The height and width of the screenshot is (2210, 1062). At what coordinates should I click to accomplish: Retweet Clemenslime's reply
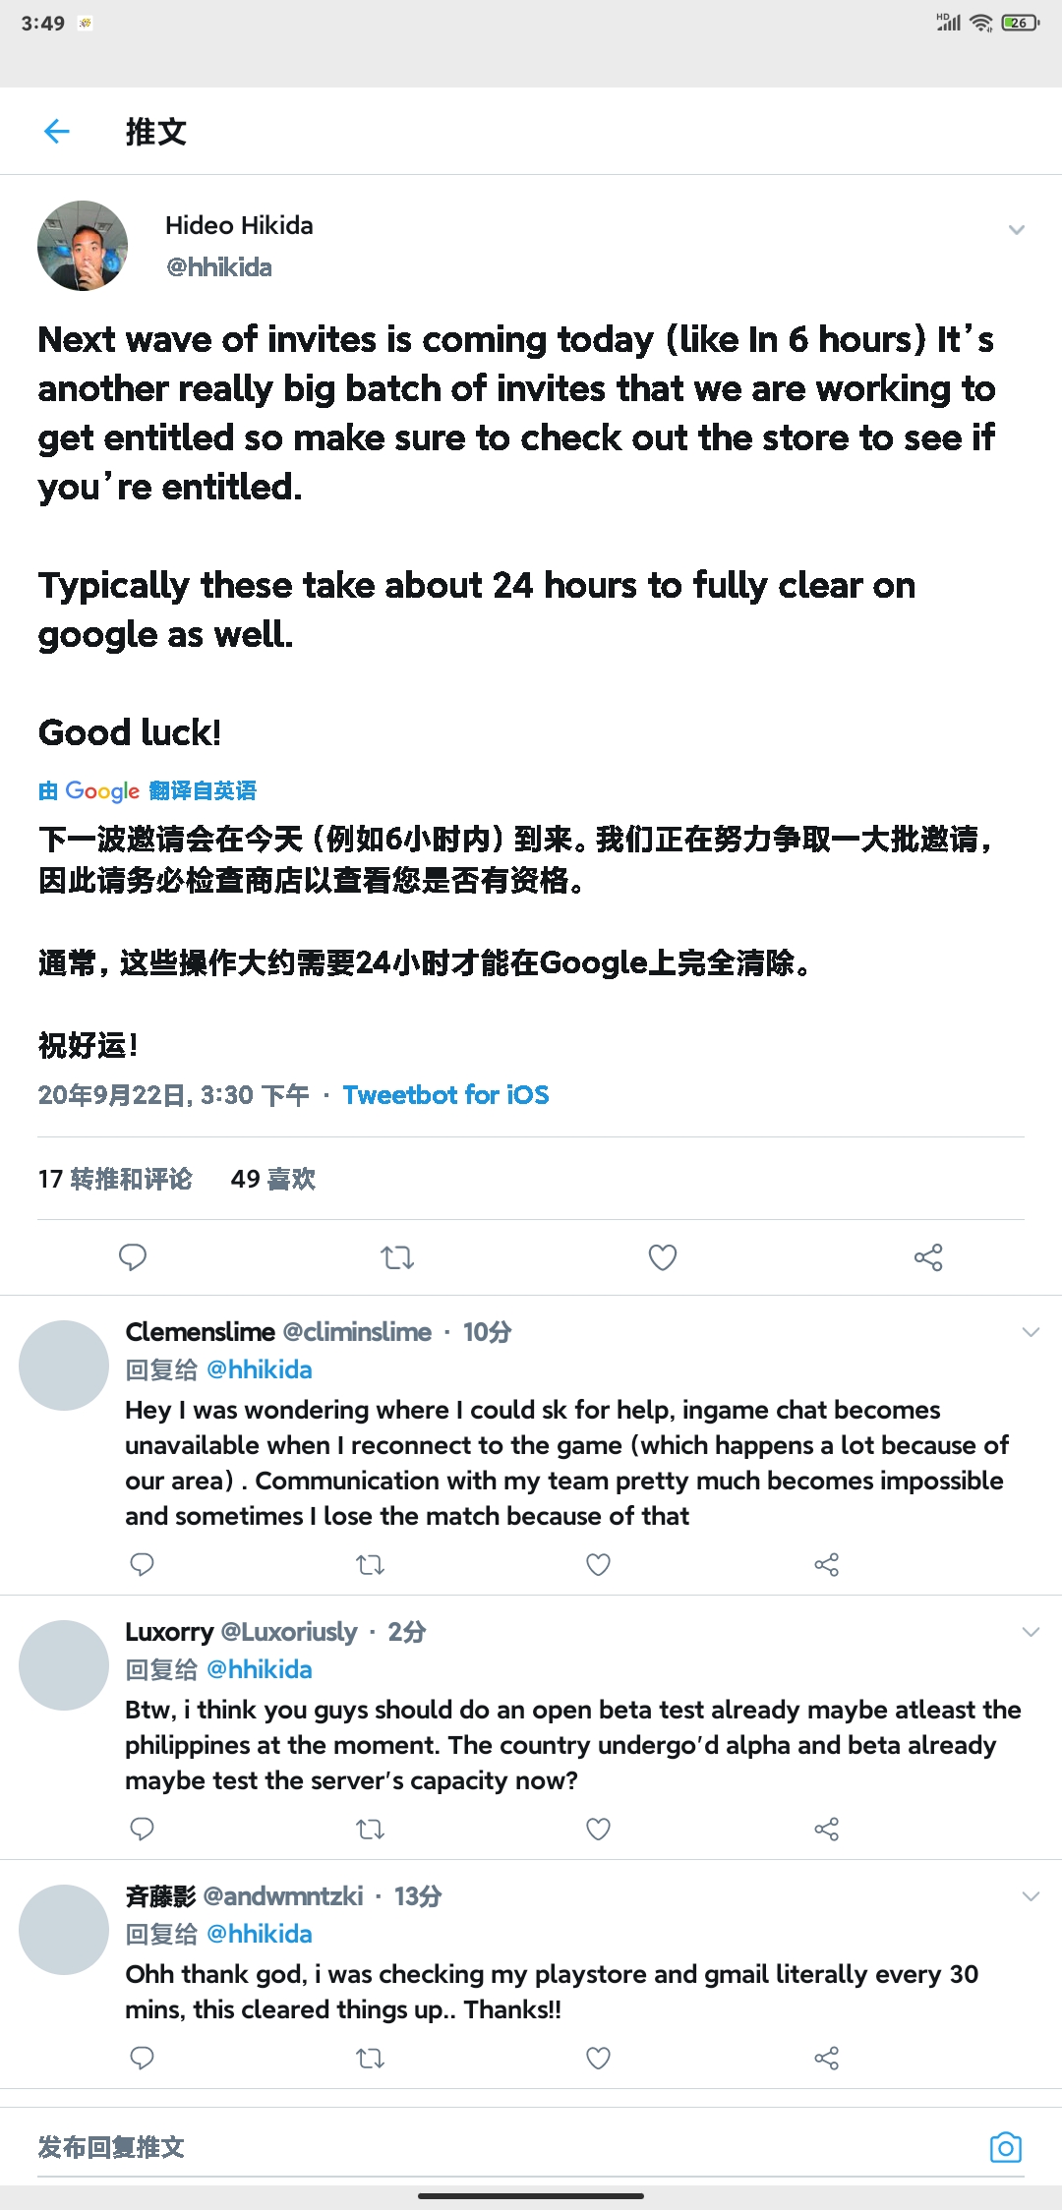click(370, 1564)
